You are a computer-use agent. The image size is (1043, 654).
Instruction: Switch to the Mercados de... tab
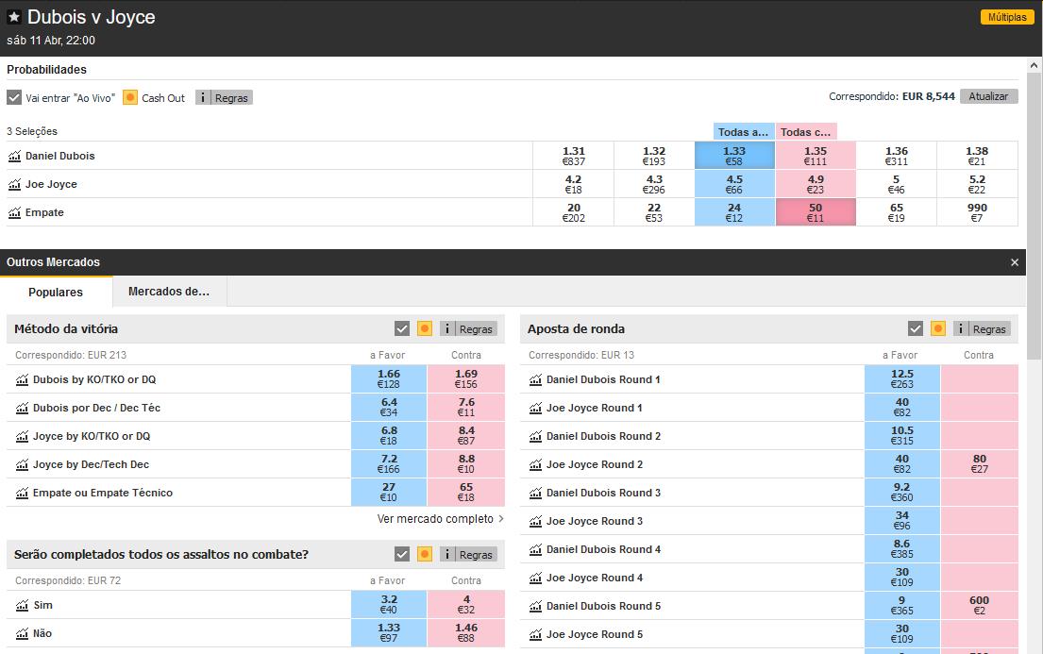[169, 292]
